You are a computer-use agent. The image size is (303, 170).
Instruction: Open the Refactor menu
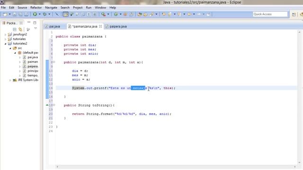(36, 8)
